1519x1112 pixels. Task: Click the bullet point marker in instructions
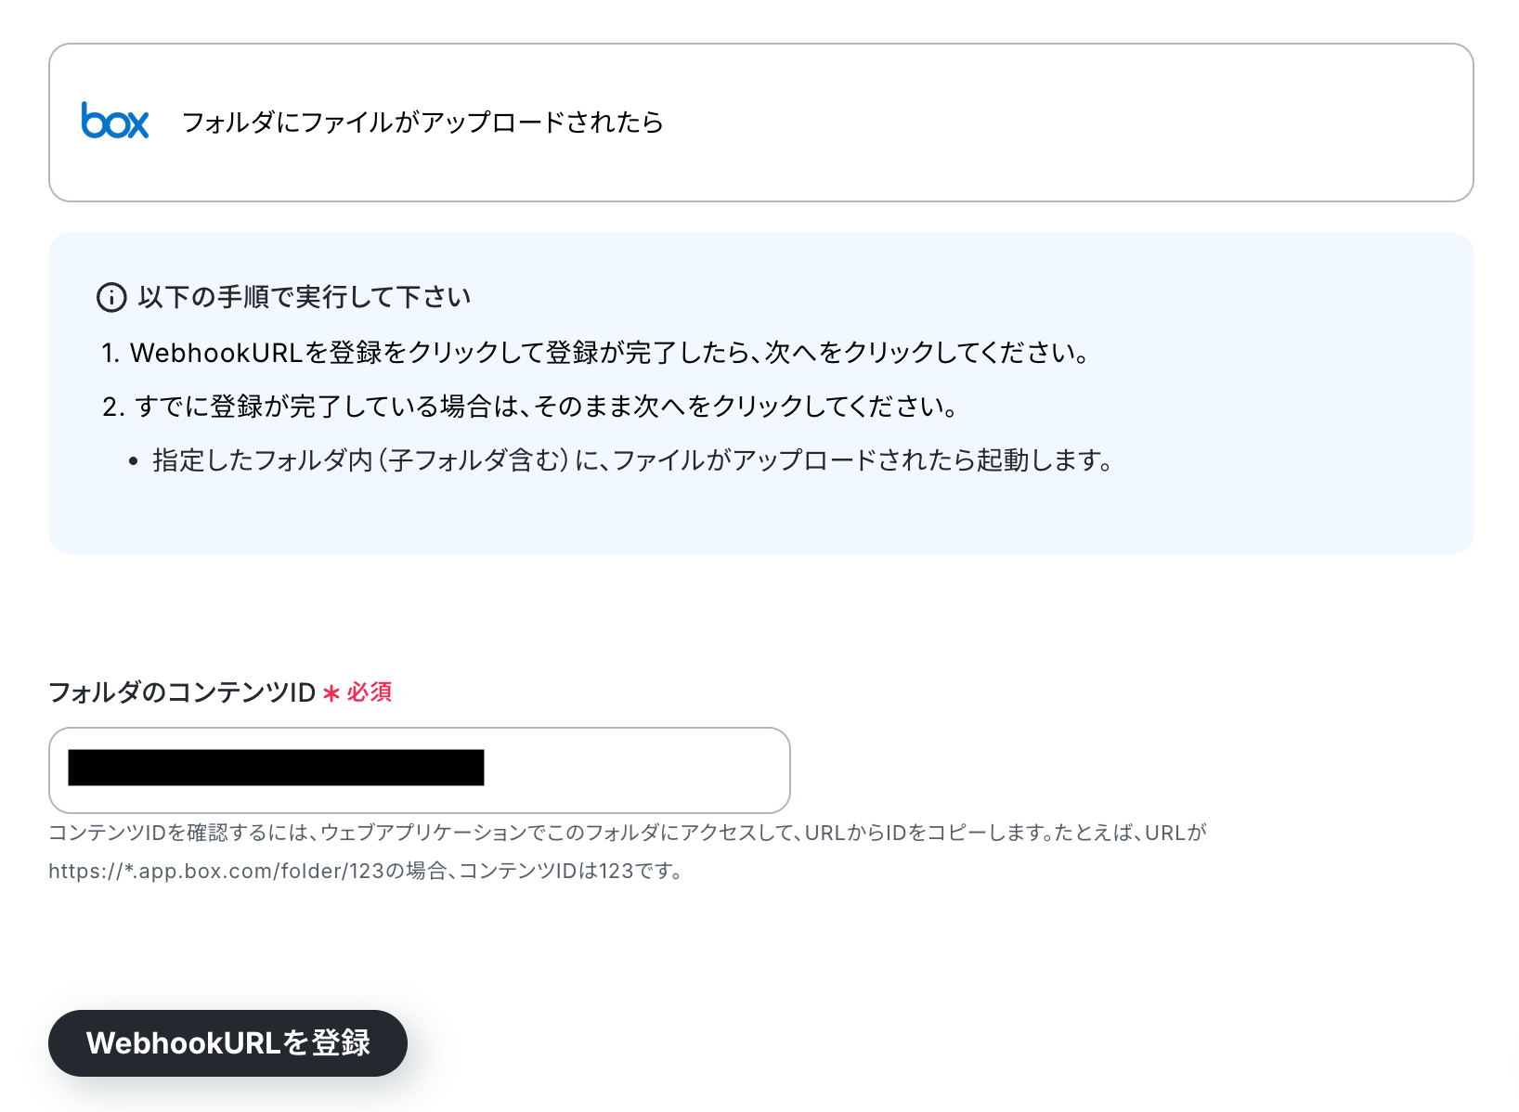point(134,461)
